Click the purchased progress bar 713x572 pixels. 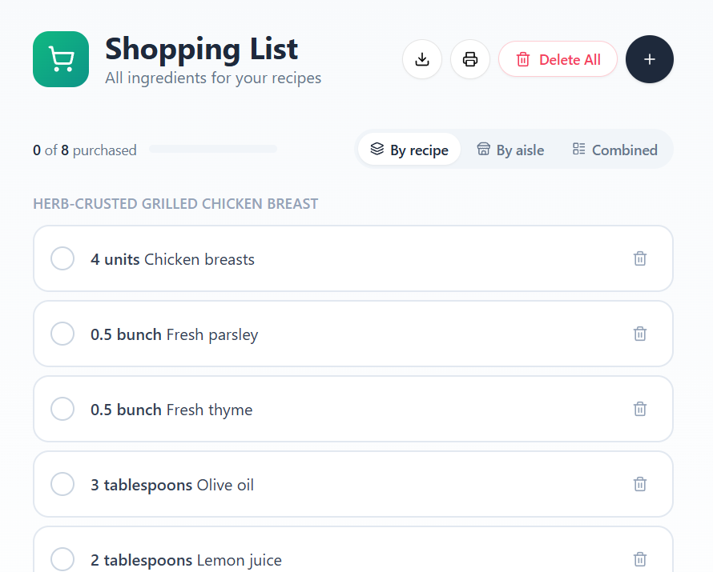point(213,149)
